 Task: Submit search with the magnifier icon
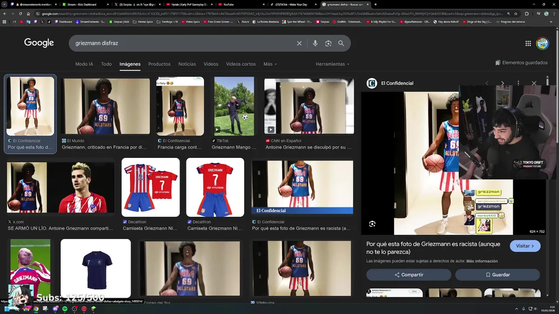[x=341, y=43]
